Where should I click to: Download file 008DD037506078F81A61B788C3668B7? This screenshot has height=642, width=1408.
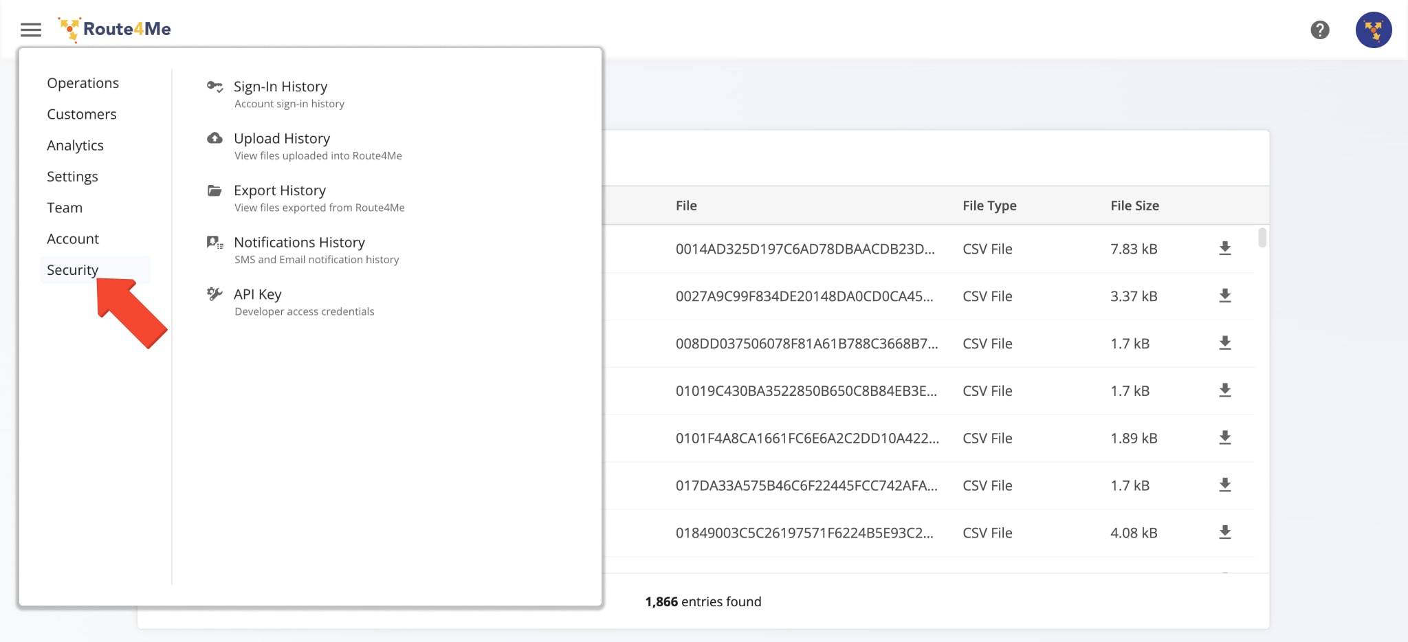pyautogui.click(x=1224, y=343)
